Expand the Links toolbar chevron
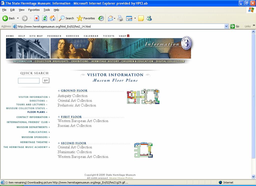 tap(254, 25)
